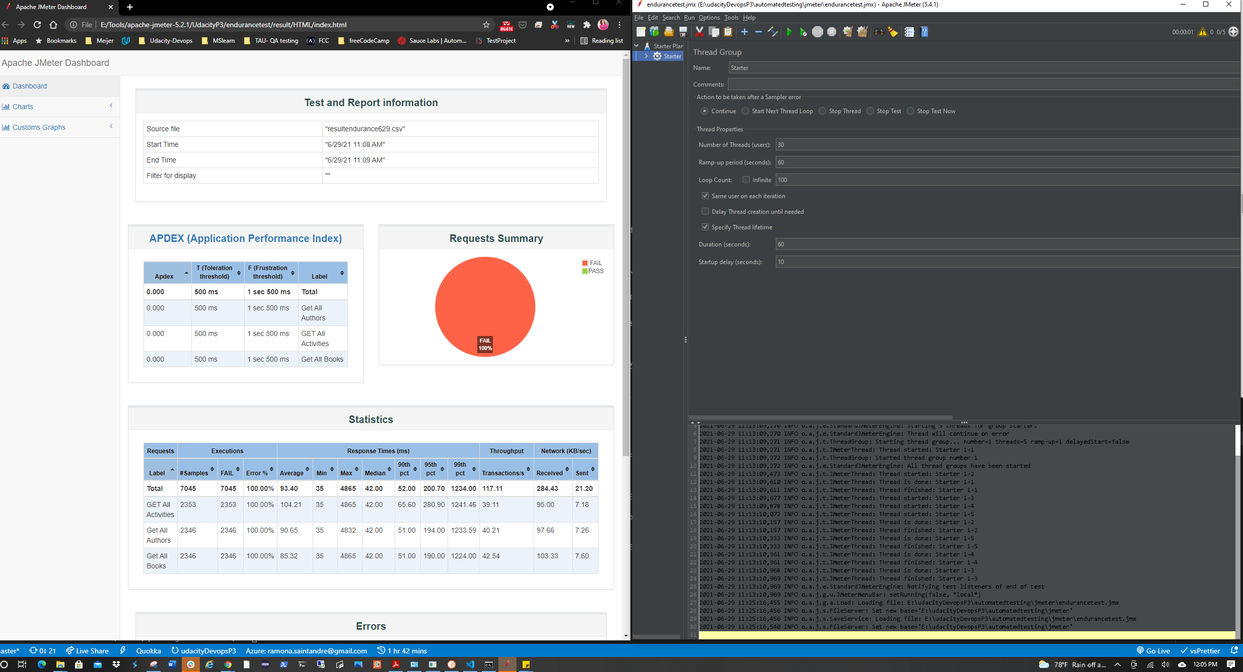Stop the running test with the Stop icon
This screenshot has height=672, width=1243.
pos(817,32)
